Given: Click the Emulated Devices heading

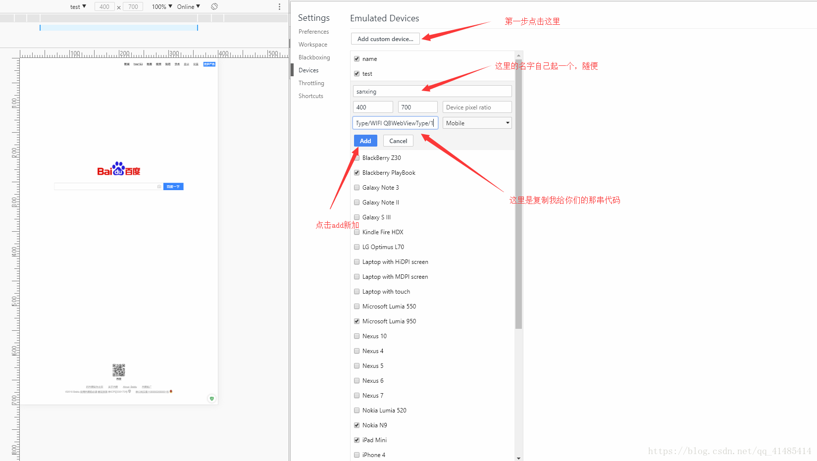Looking at the screenshot, I should tap(385, 18).
